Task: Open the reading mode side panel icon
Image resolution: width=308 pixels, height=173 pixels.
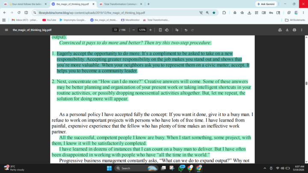Action: point(264,13)
